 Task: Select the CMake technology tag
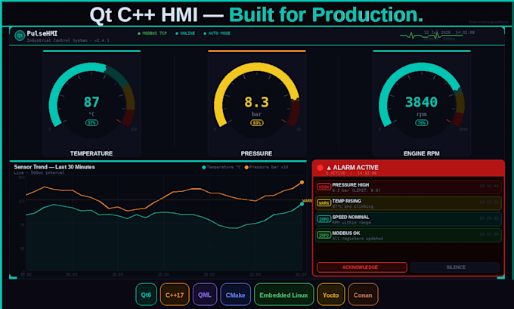235,295
